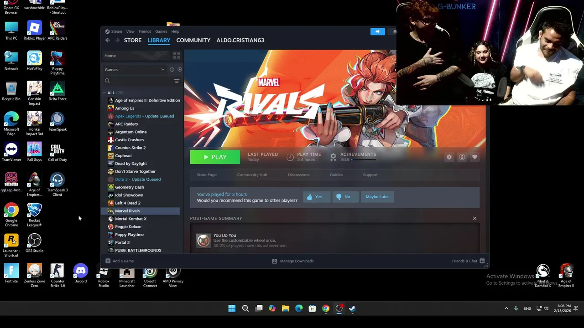Open ENG language indicator

click(x=527, y=308)
